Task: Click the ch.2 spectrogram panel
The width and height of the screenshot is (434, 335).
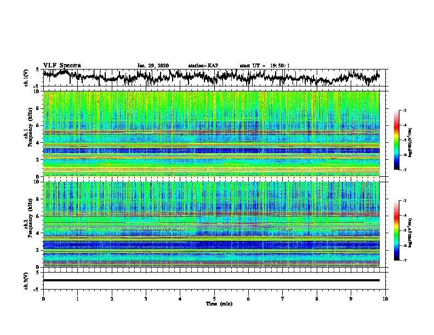Action: coord(211,224)
